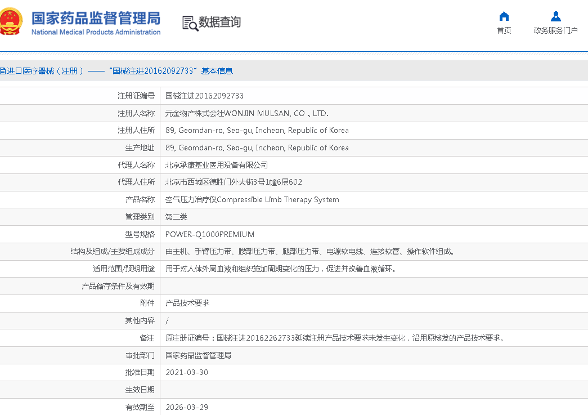Click the 第二类 management category value
The width and height of the screenshot is (588, 415).
pyautogui.click(x=176, y=217)
